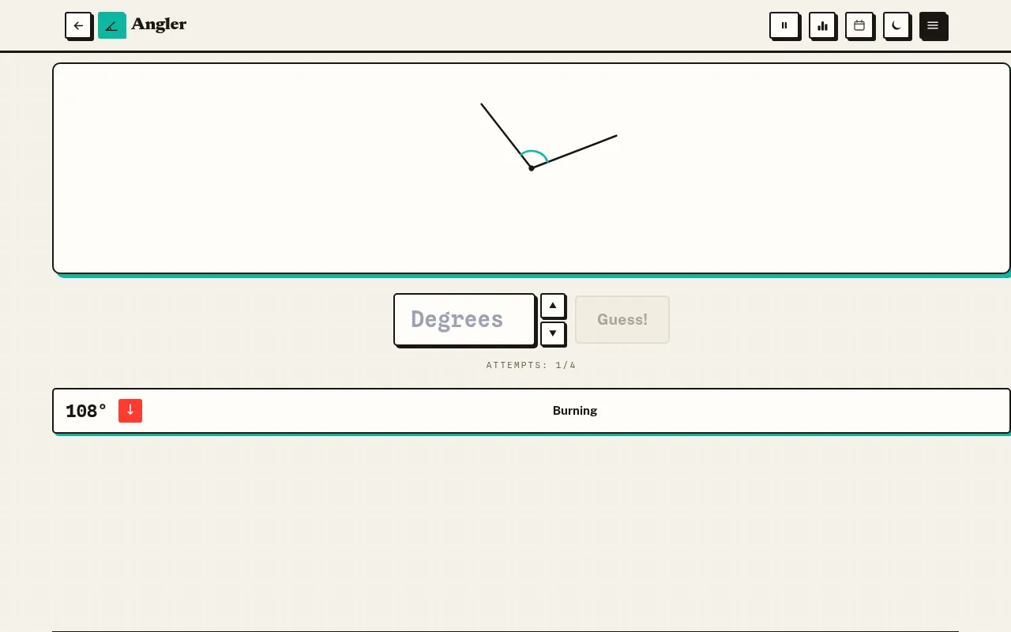Open the hamburger menu
1011x632 pixels.
933,25
